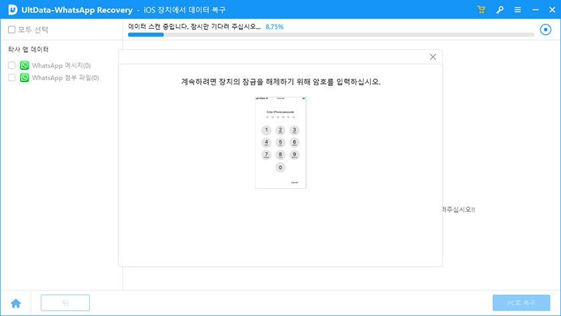Check the WhatsApp 메시지(0) checkbox

(12, 65)
